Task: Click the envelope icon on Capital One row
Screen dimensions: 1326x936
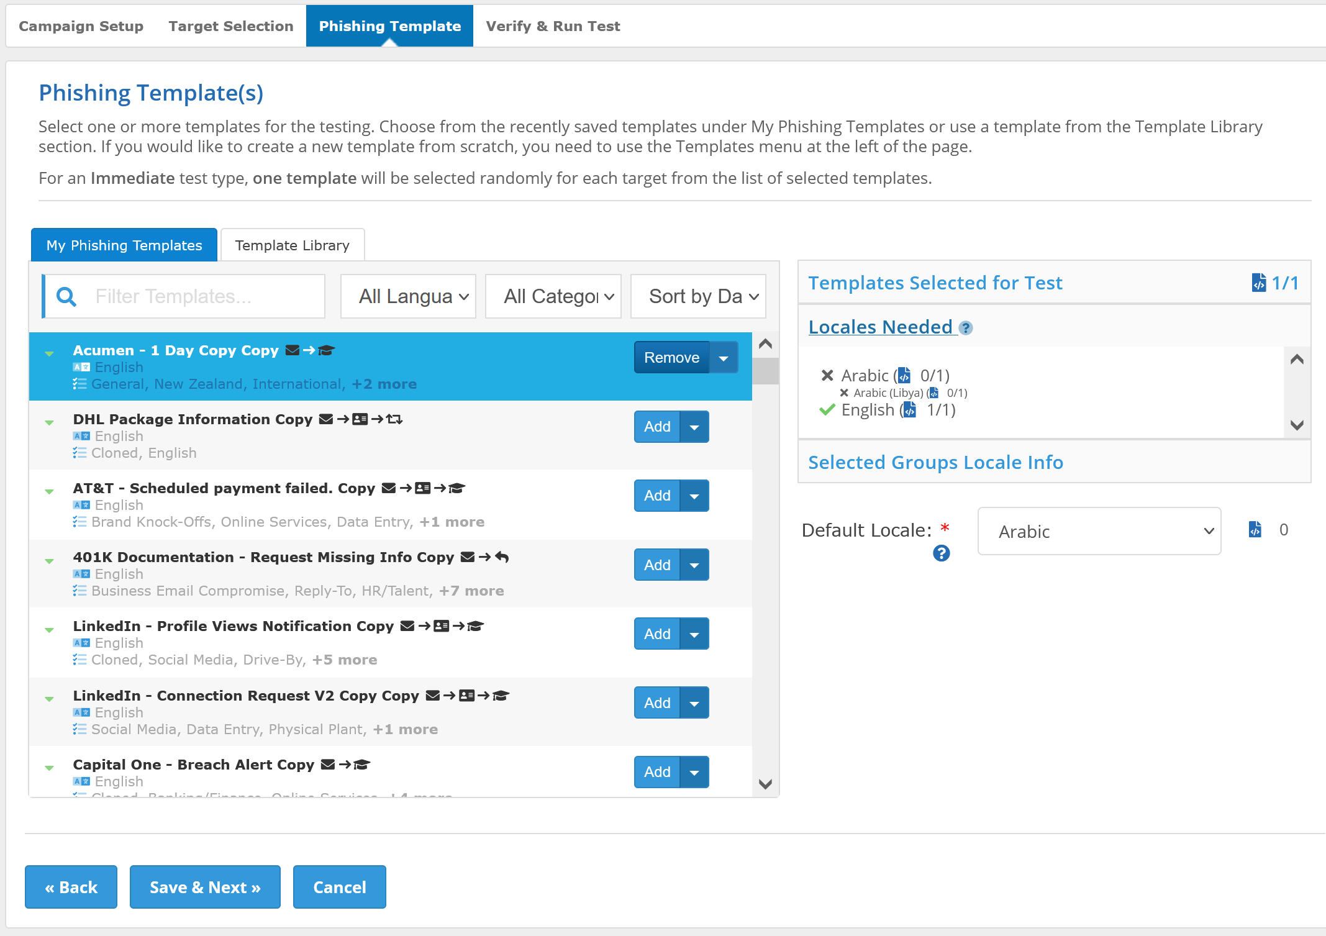Action: coord(328,765)
